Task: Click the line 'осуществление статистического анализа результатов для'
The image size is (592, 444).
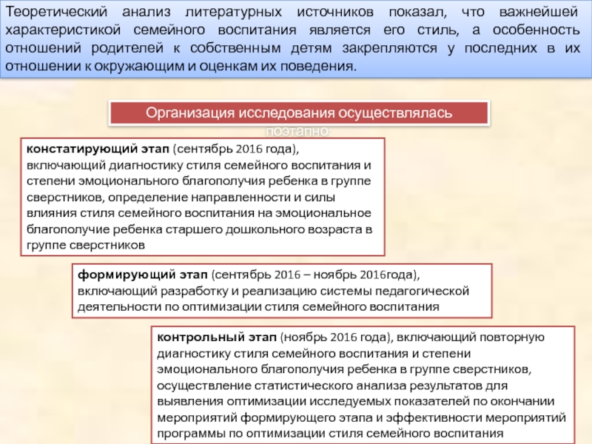Action: [x=332, y=386]
